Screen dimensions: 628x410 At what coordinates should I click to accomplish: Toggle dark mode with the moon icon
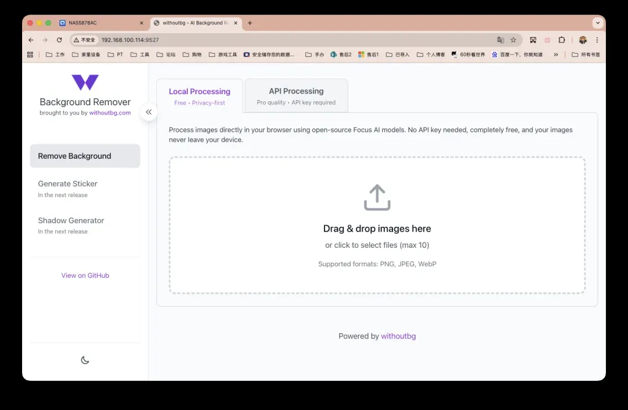tap(85, 360)
